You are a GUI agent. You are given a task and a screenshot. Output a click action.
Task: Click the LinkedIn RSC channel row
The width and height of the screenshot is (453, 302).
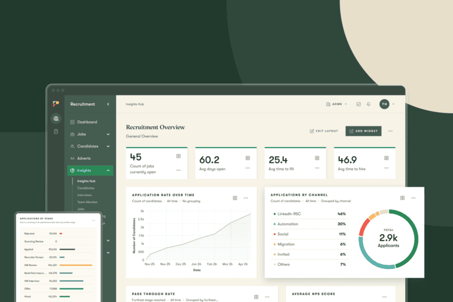310,214
